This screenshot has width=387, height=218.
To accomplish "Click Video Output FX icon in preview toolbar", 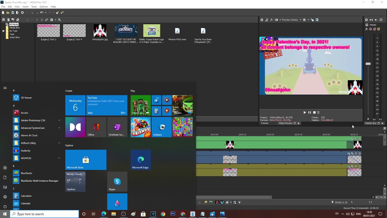I will click(x=272, y=20).
